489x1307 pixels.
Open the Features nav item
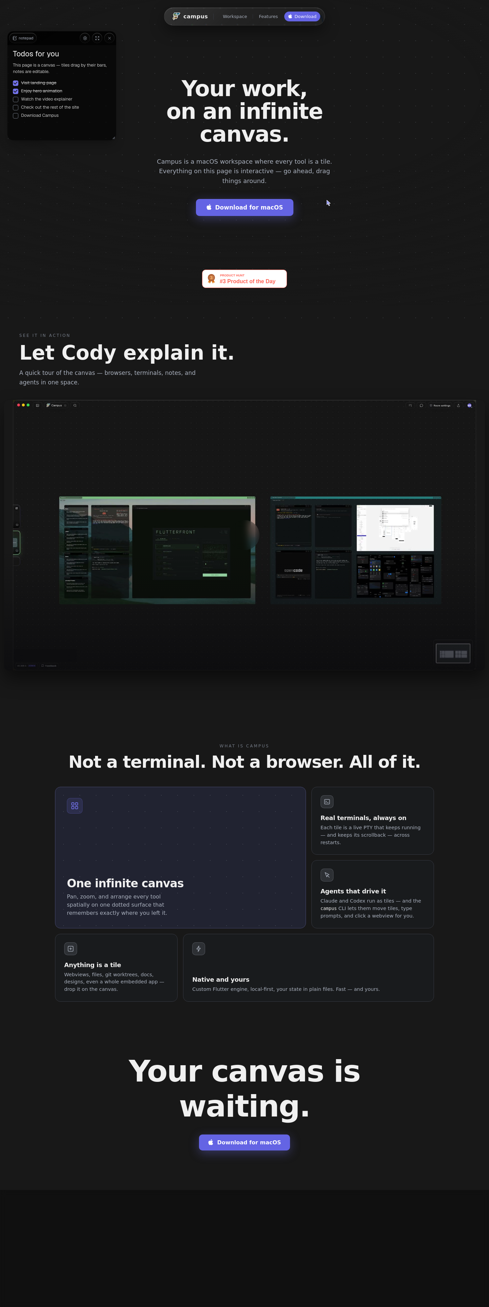pos(268,17)
